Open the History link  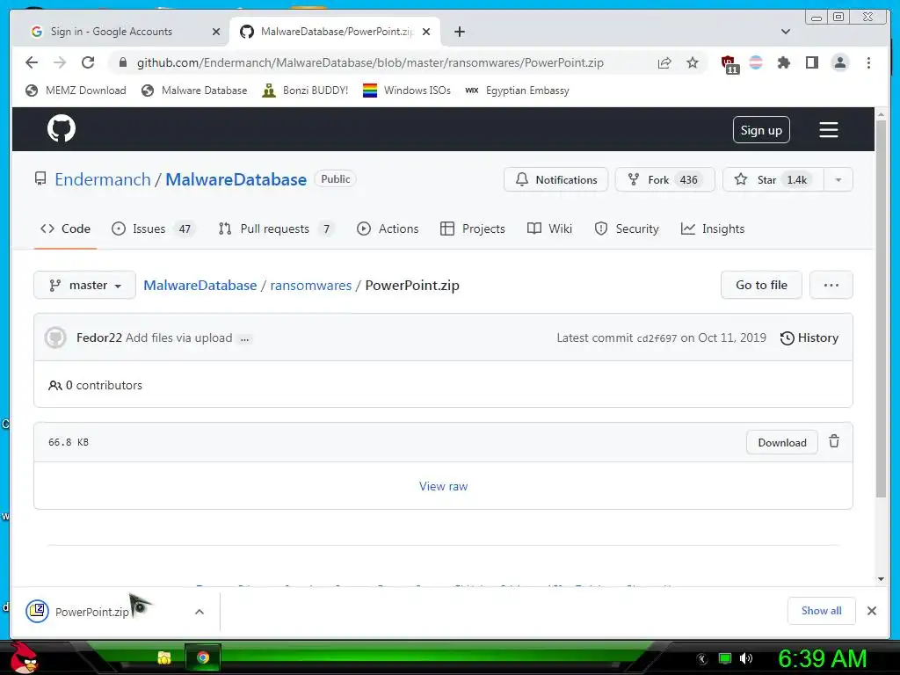click(809, 338)
